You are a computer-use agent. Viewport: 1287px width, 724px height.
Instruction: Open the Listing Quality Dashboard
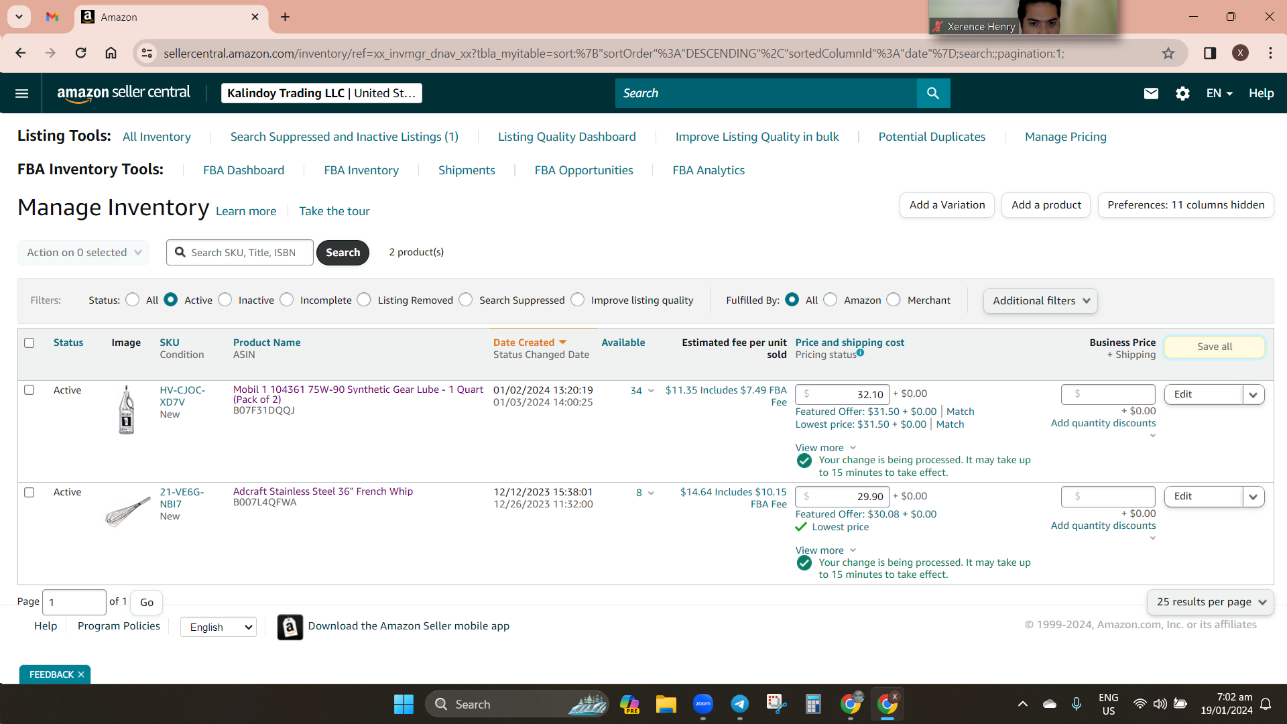[567, 137]
